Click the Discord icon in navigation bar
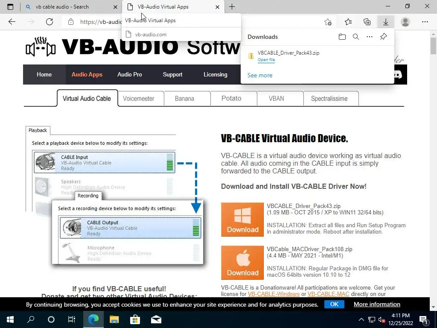437x328 pixels. coord(399,74)
